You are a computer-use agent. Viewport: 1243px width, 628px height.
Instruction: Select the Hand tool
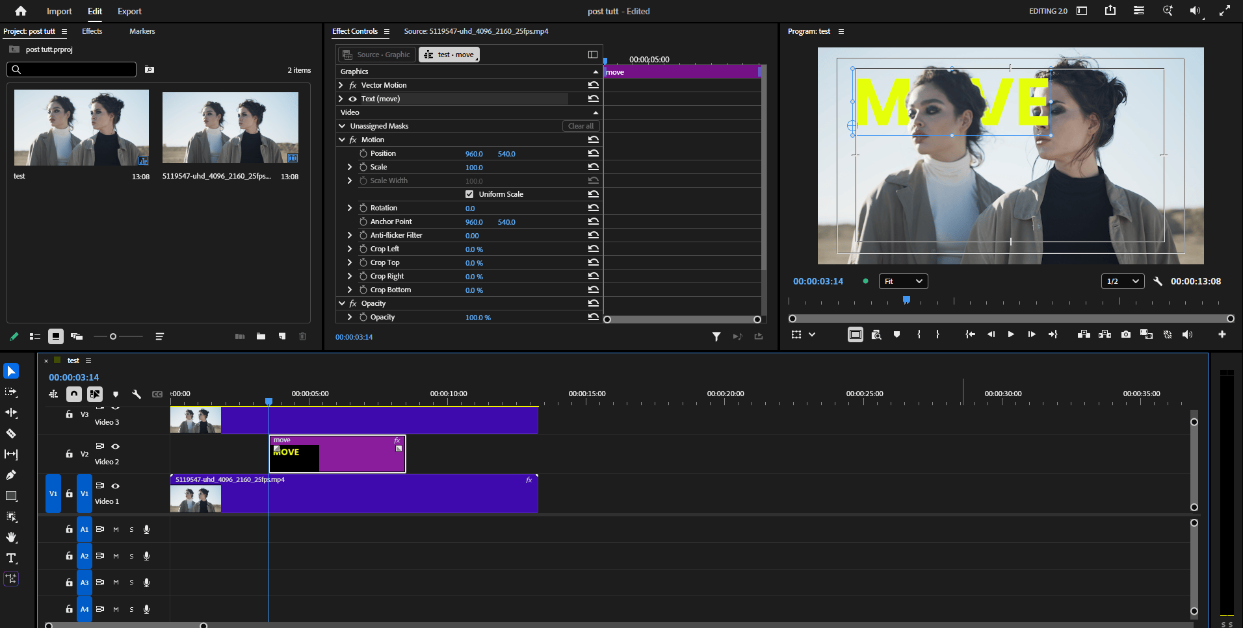11,537
